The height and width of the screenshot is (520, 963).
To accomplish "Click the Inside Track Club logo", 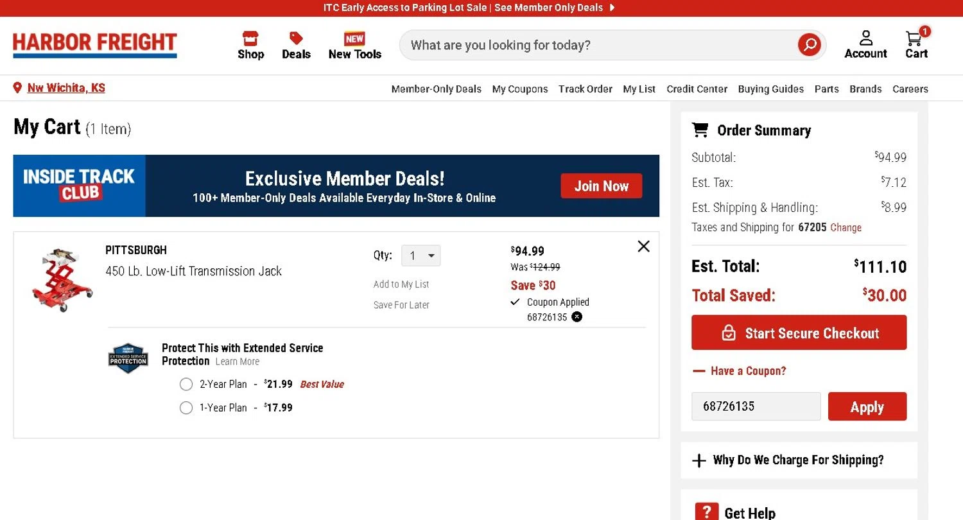I will (x=79, y=185).
